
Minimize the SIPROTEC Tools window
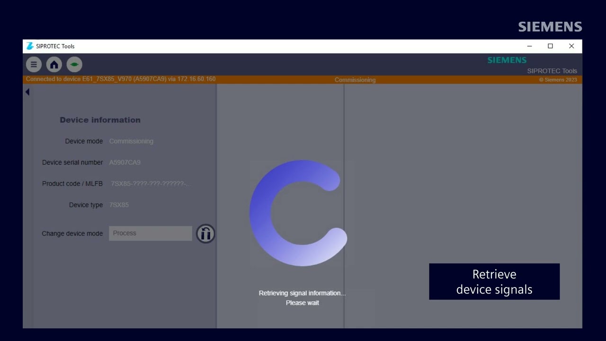(x=529, y=46)
